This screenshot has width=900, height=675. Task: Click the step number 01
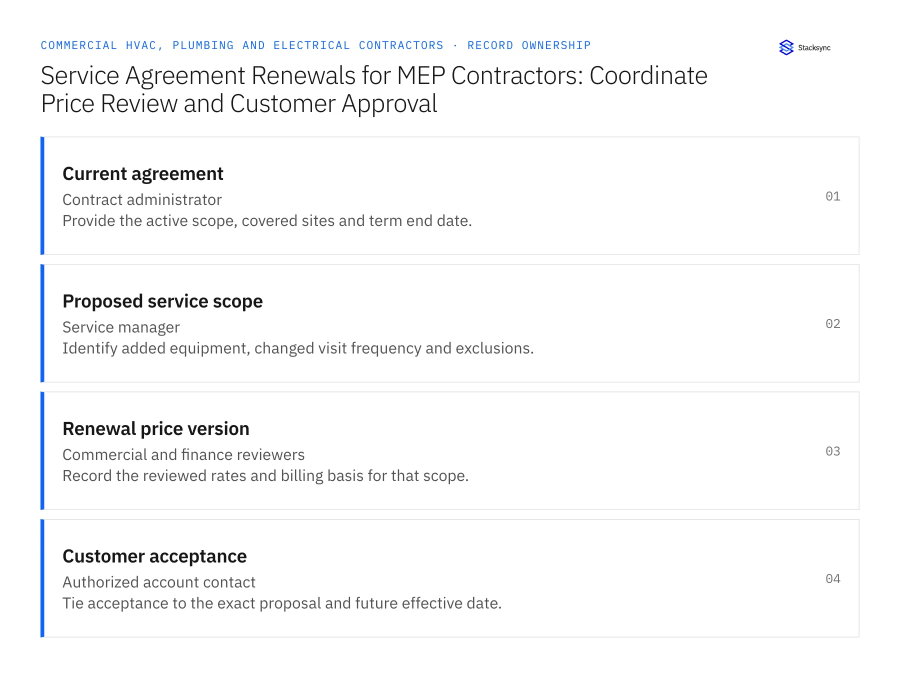tap(832, 196)
